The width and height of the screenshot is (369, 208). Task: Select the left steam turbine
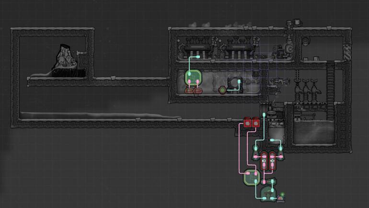pyautogui.click(x=197, y=47)
